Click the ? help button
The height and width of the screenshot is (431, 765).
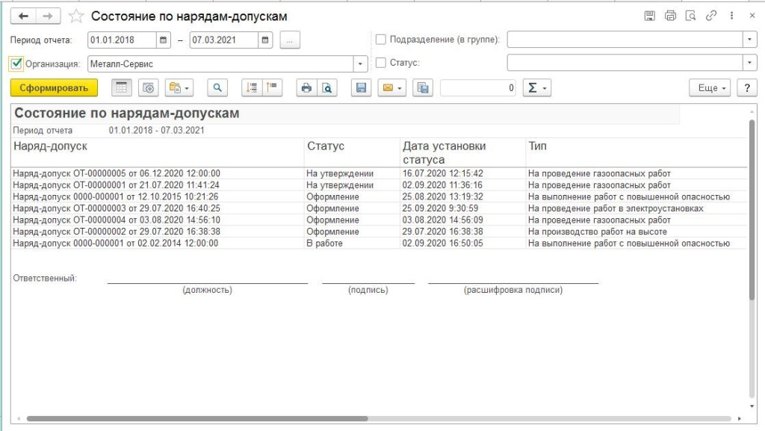pos(746,88)
